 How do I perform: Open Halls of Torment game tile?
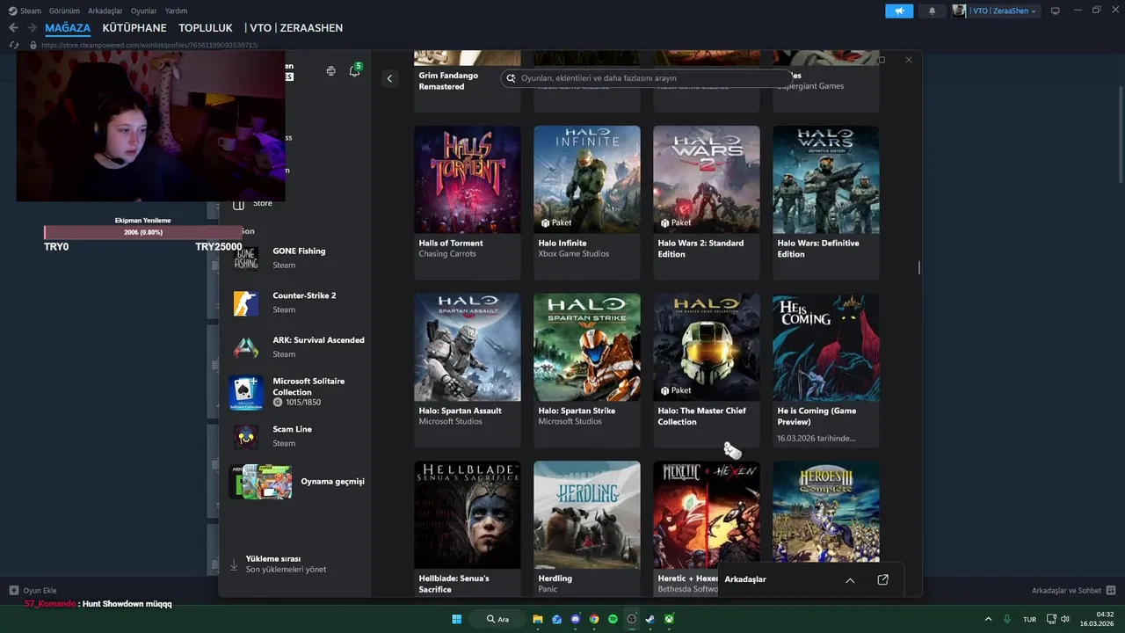tap(468, 202)
